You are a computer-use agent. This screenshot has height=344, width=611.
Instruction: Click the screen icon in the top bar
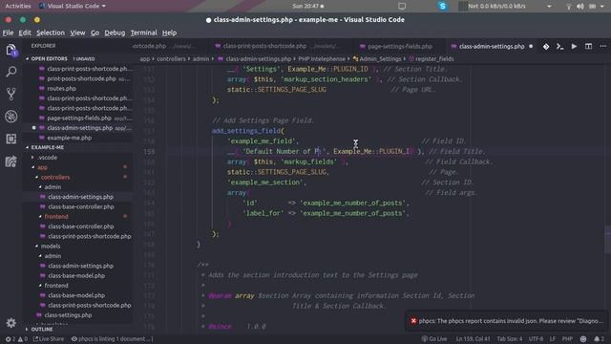click(x=402, y=7)
